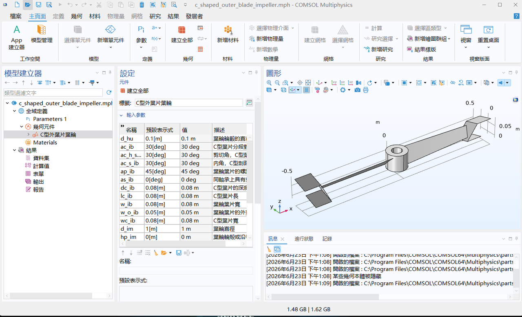The height and width of the screenshot is (317, 522).
Task: Click the 類型過濾文字 filter field
Action: point(54,93)
